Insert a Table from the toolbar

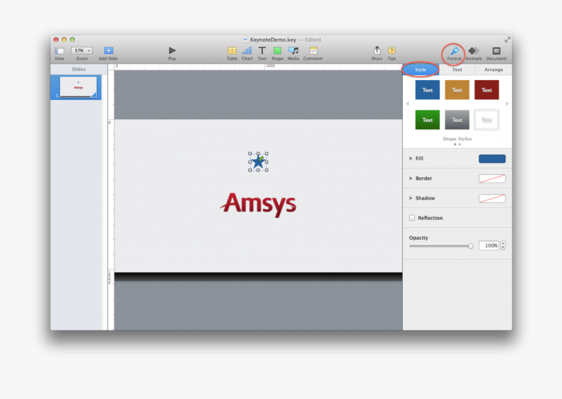click(232, 51)
